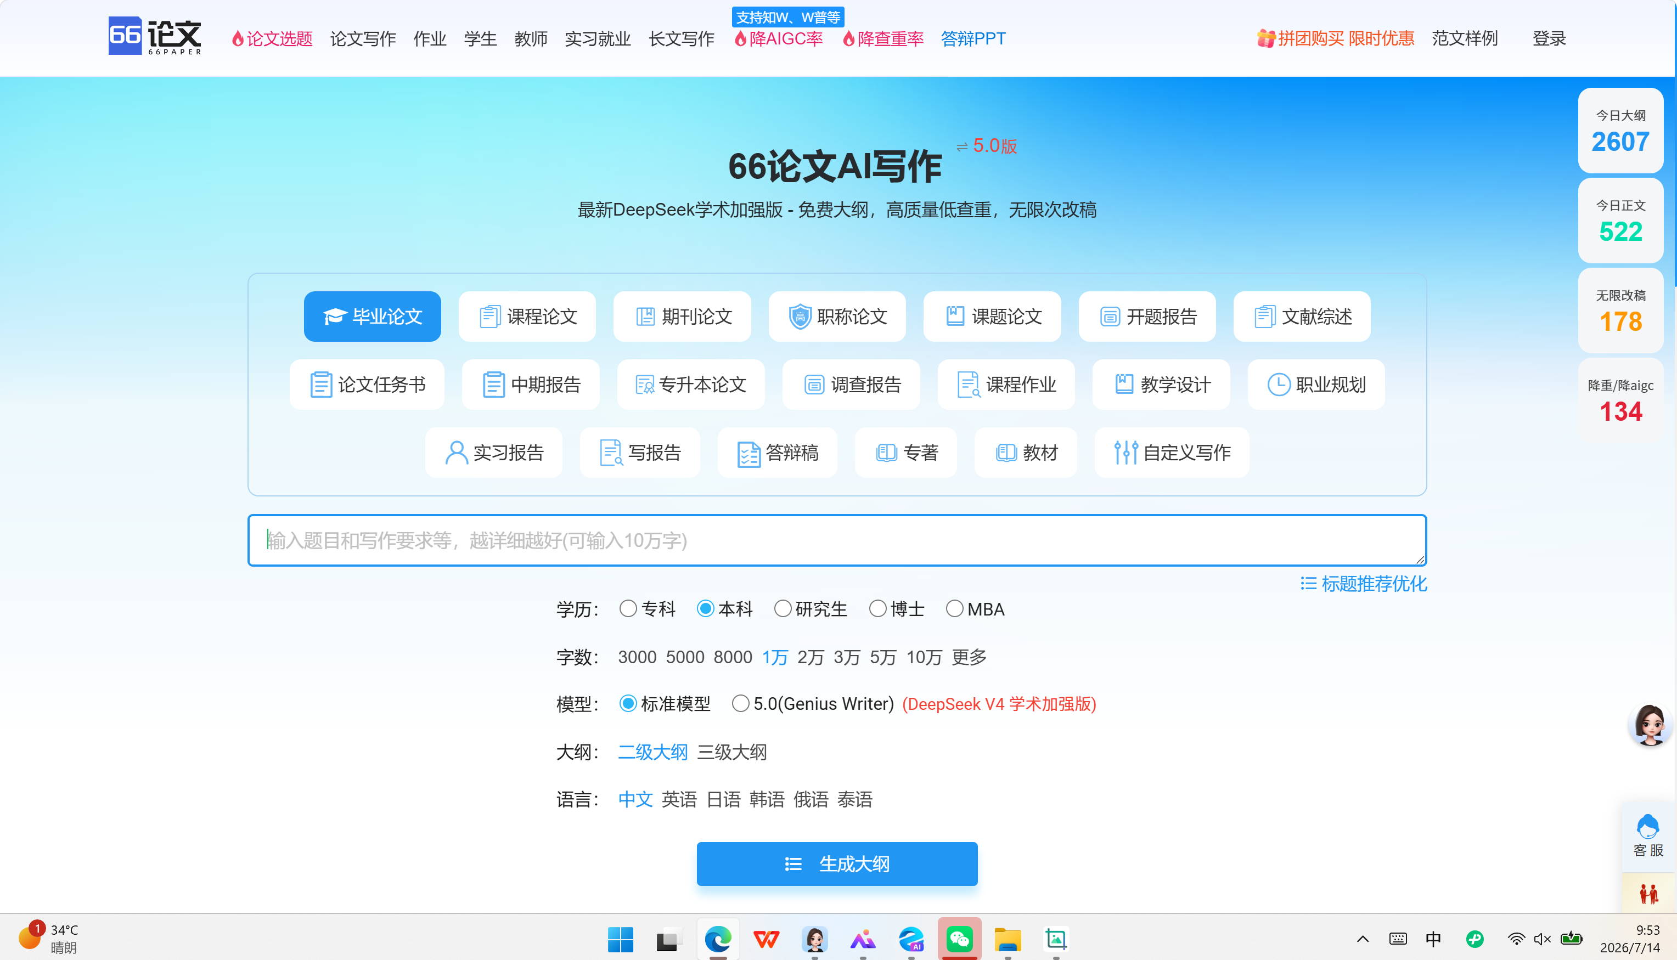Set word count to 5000
1677x960 pixels.
(x=685, y=657)
